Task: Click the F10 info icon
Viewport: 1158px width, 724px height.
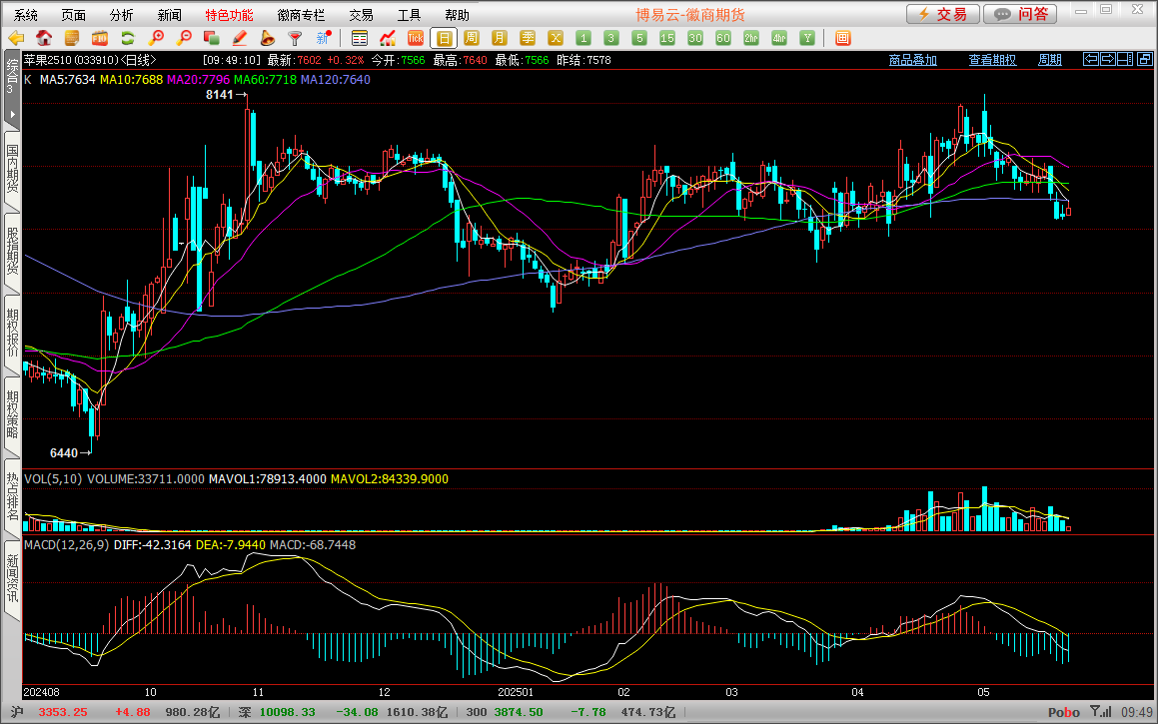Action: (x=100, y=38)
